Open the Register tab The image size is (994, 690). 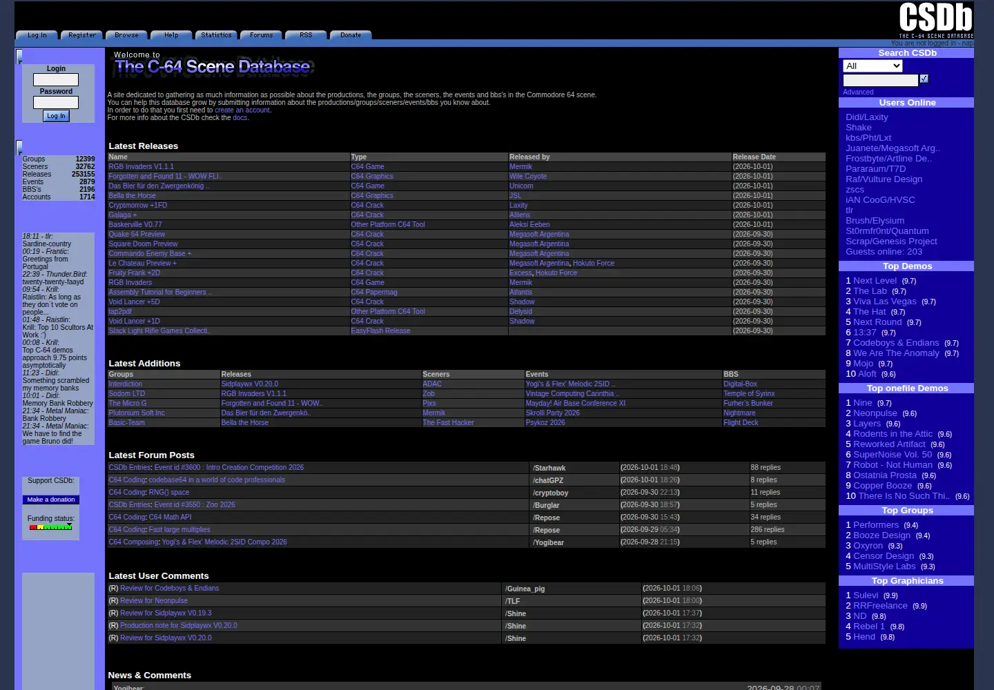point(82,35)
